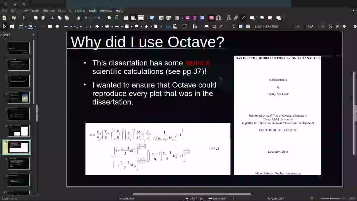Insert a chart
Screen dimensions: 357x201
pos(202,18)
